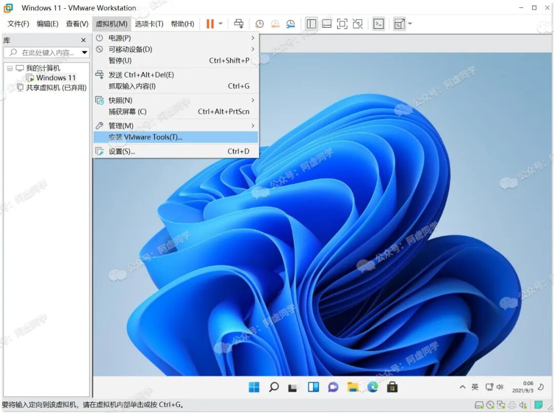Open 设置(S)... from the menu
Viewport: 554px width, 413px height.
(x=175, y=151)
